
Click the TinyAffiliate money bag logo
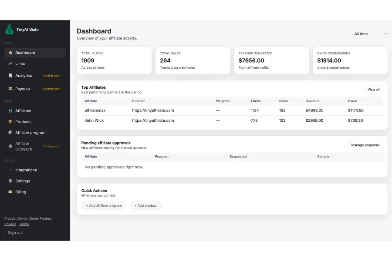point(9,30)
